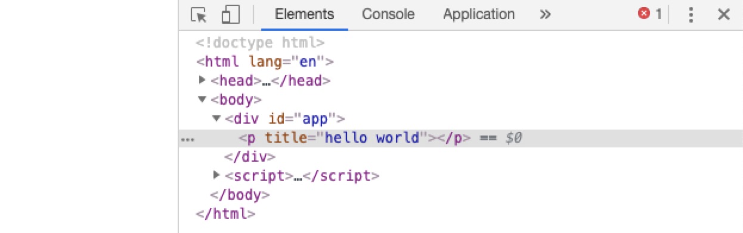The height and width of the screenshot is (233, 743).
Task: Collapse the div id app node
Action: [x=216, y=119]
